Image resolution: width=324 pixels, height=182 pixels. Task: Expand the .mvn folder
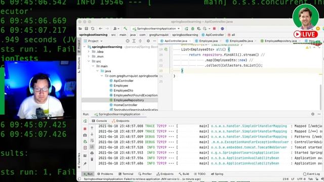coord(89,56)
